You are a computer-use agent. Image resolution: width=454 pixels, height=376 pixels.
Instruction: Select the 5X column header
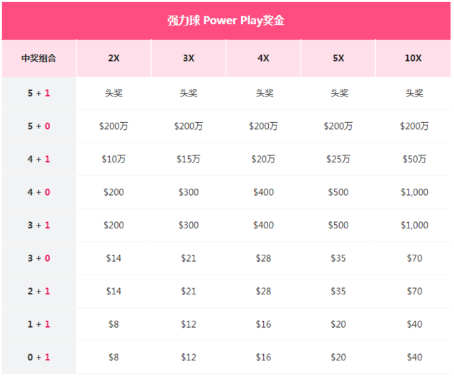[338, 58]
